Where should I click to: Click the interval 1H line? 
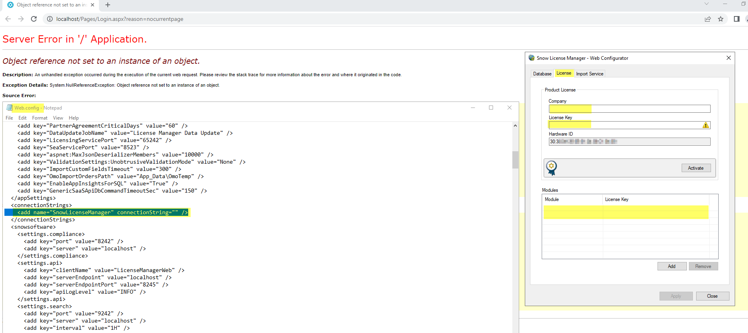[x=77, y=328]
